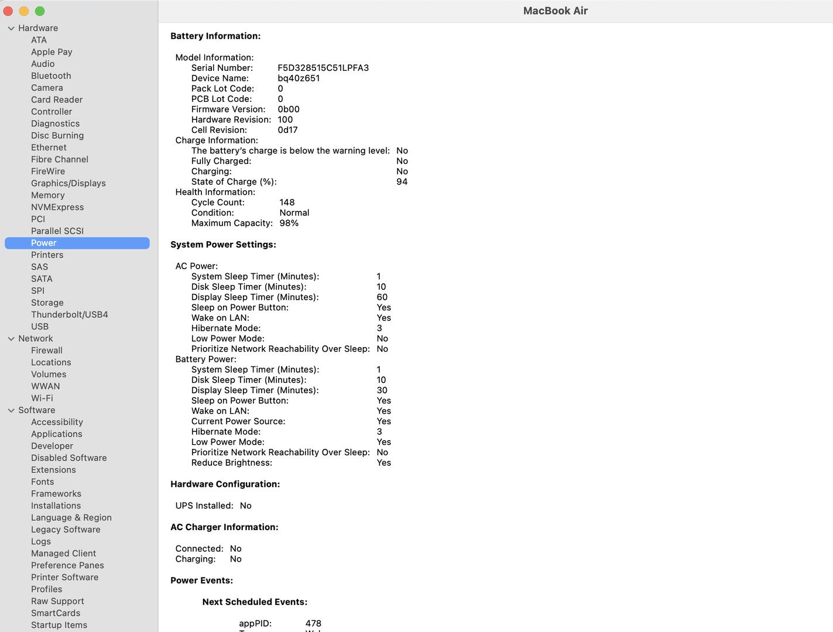This screenshot has height=632, width=833.
Task: Collapse the Software section chevron
Action: [11, 410]
